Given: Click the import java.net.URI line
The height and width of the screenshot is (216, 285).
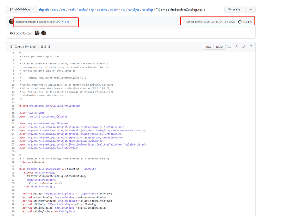Looking at the screenshot, I should pyautogui.click(x=31, y=113).
